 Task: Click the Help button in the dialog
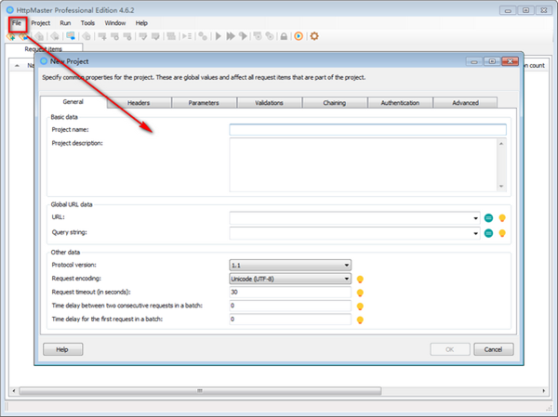point(62,349)
